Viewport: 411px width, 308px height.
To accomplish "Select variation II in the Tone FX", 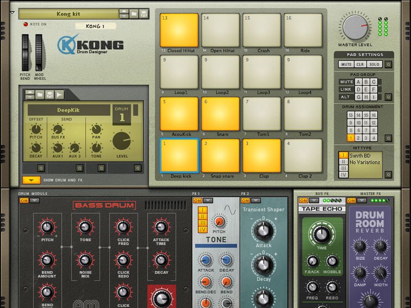I will click(x=203, y=217).
